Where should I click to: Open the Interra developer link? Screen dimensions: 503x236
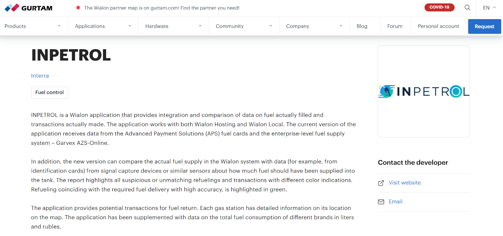click(x=40, y=76)
